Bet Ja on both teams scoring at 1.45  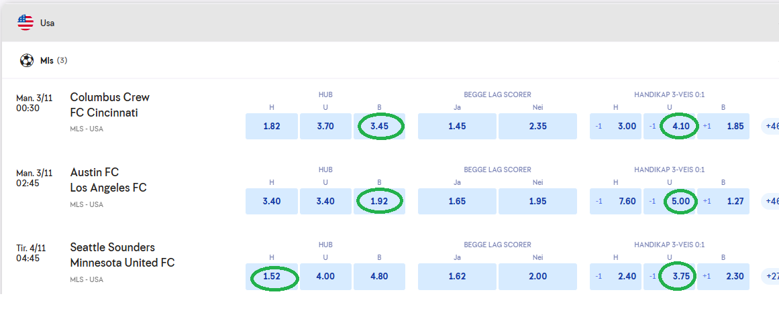pos(457,126)
